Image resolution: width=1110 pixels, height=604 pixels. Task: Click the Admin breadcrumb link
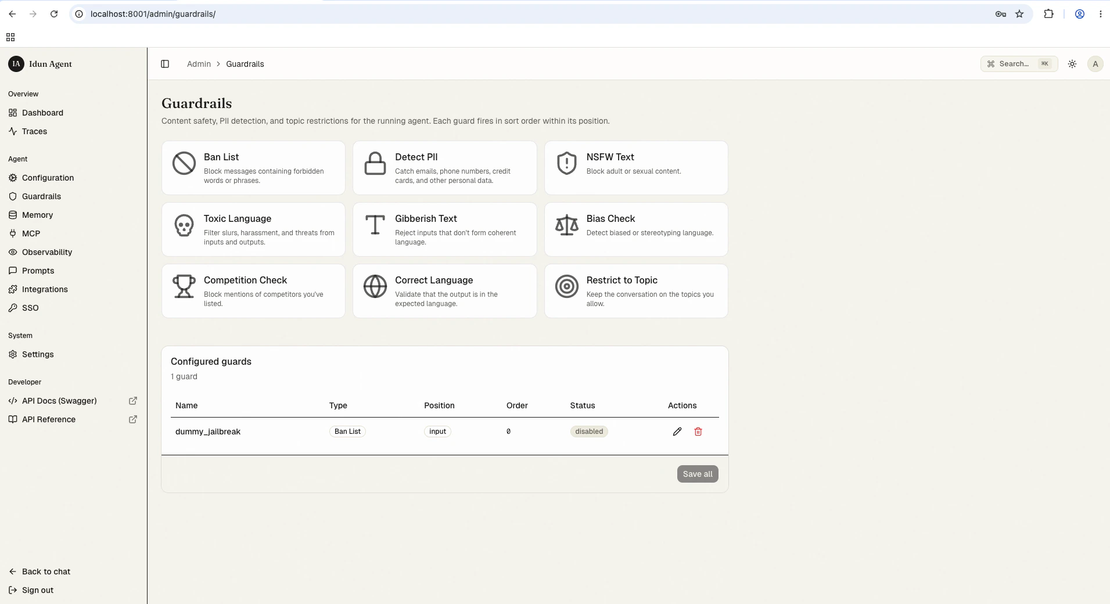(199, 64)
